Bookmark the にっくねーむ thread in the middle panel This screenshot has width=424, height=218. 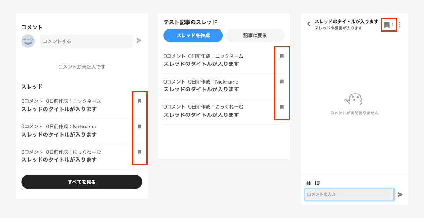(282, 107)
